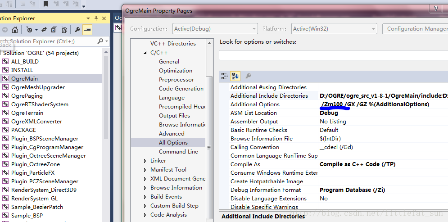
Task: Click the Home icon in Solution Explorer
Action: pos(15,30)
